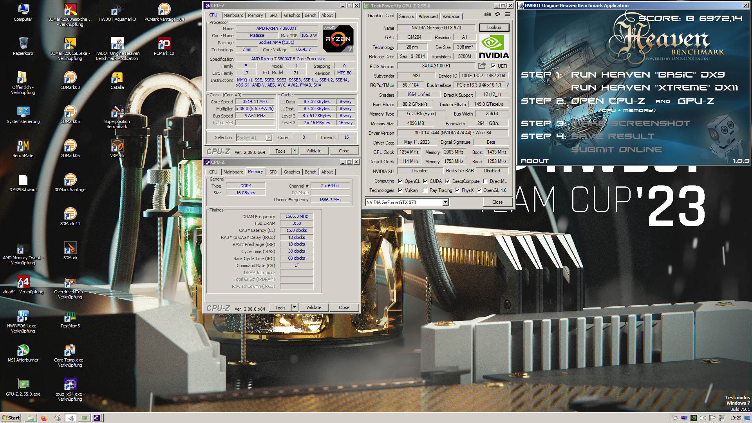The image size is (752, 423).
Task: Open OverdriveNTool desktop shortcut
Action: [x=70, y=287]
